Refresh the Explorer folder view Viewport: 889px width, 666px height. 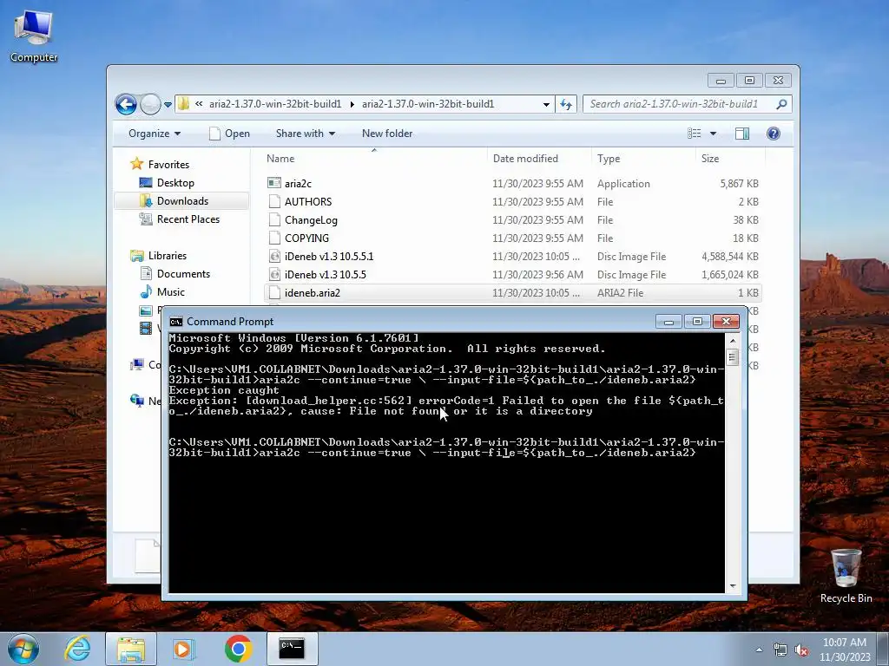point(566,104)
